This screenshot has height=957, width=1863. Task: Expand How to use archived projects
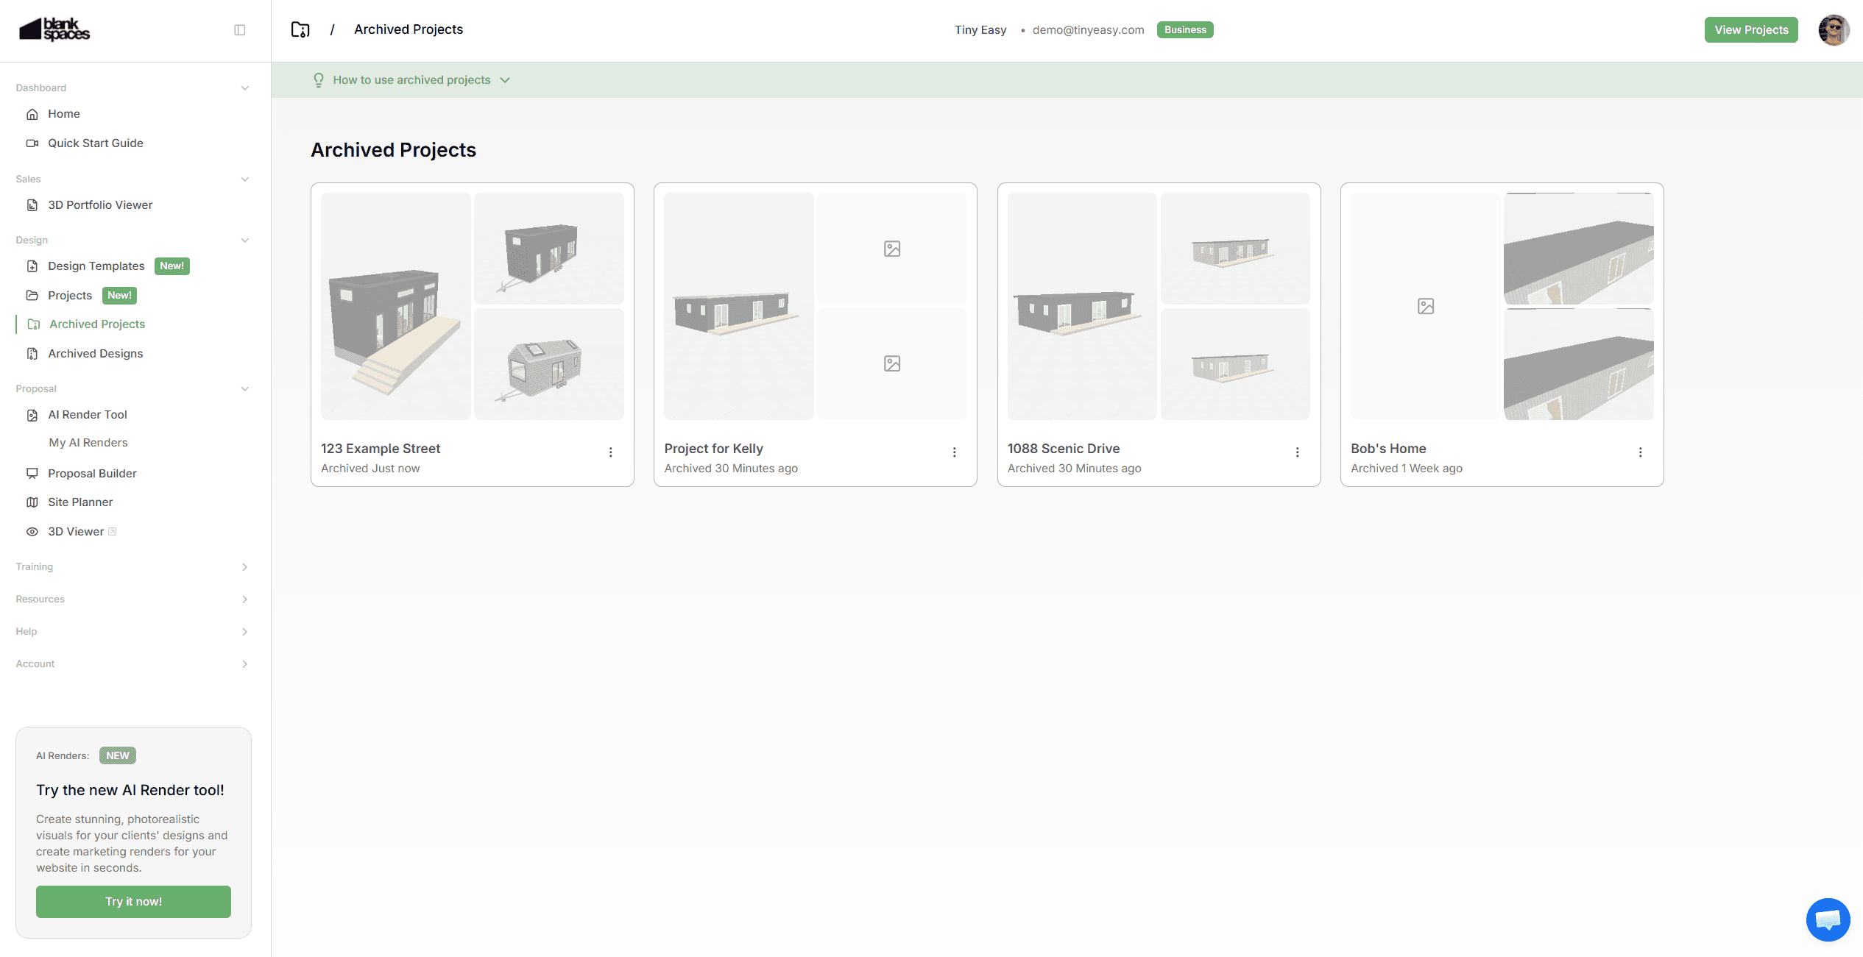412,80
